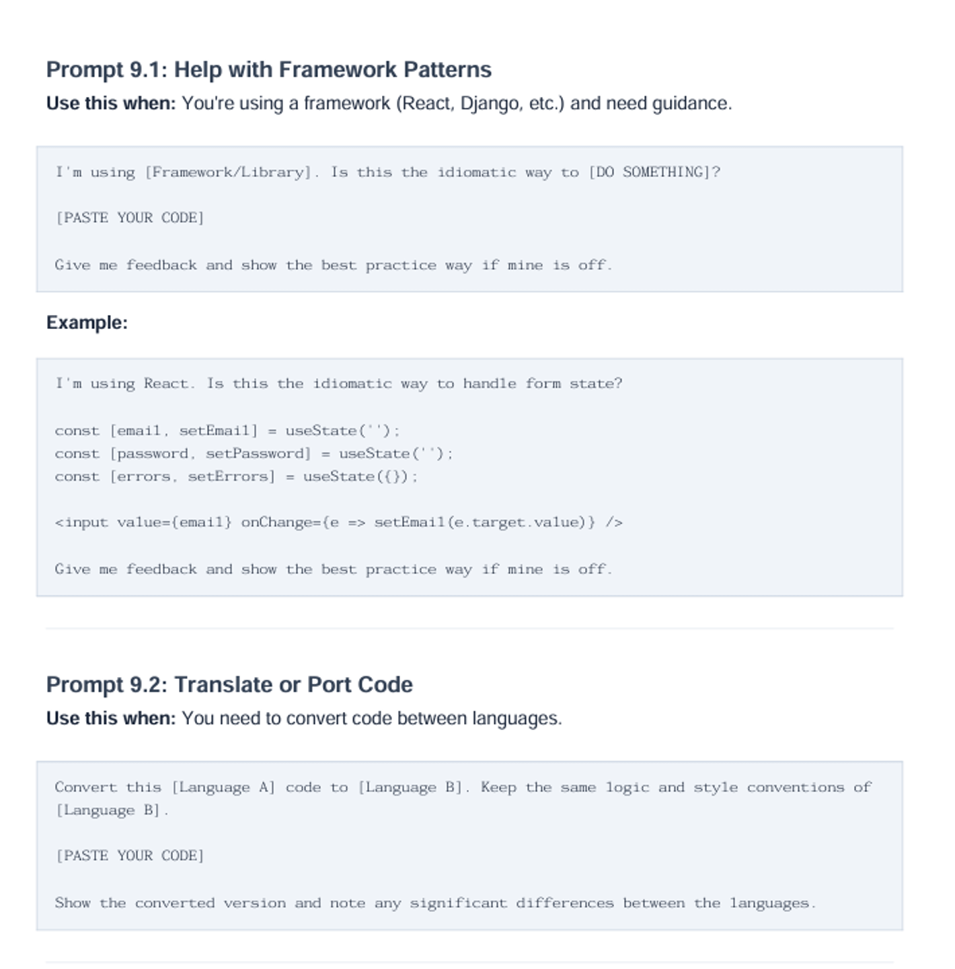
Task: Click the 'const [email, setEmail]' code line
Action: pyautogui.click(x=227, y=431)
